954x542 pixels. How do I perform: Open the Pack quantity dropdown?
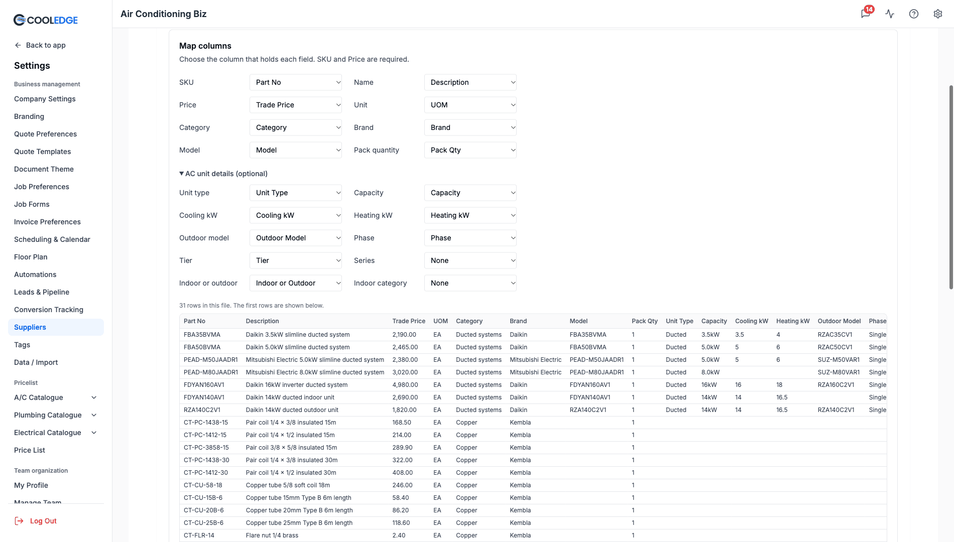[x=470, y=150]
